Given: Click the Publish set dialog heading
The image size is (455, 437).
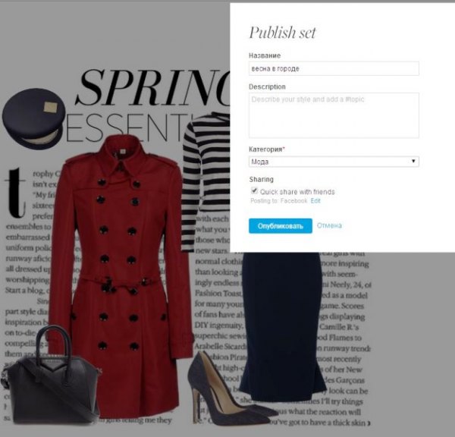Looking at the screenshot, I should [x=282, y=32].
